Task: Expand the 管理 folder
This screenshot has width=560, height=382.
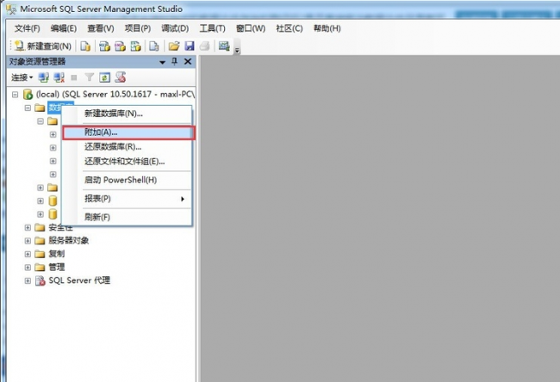Action: click(28, 268)
